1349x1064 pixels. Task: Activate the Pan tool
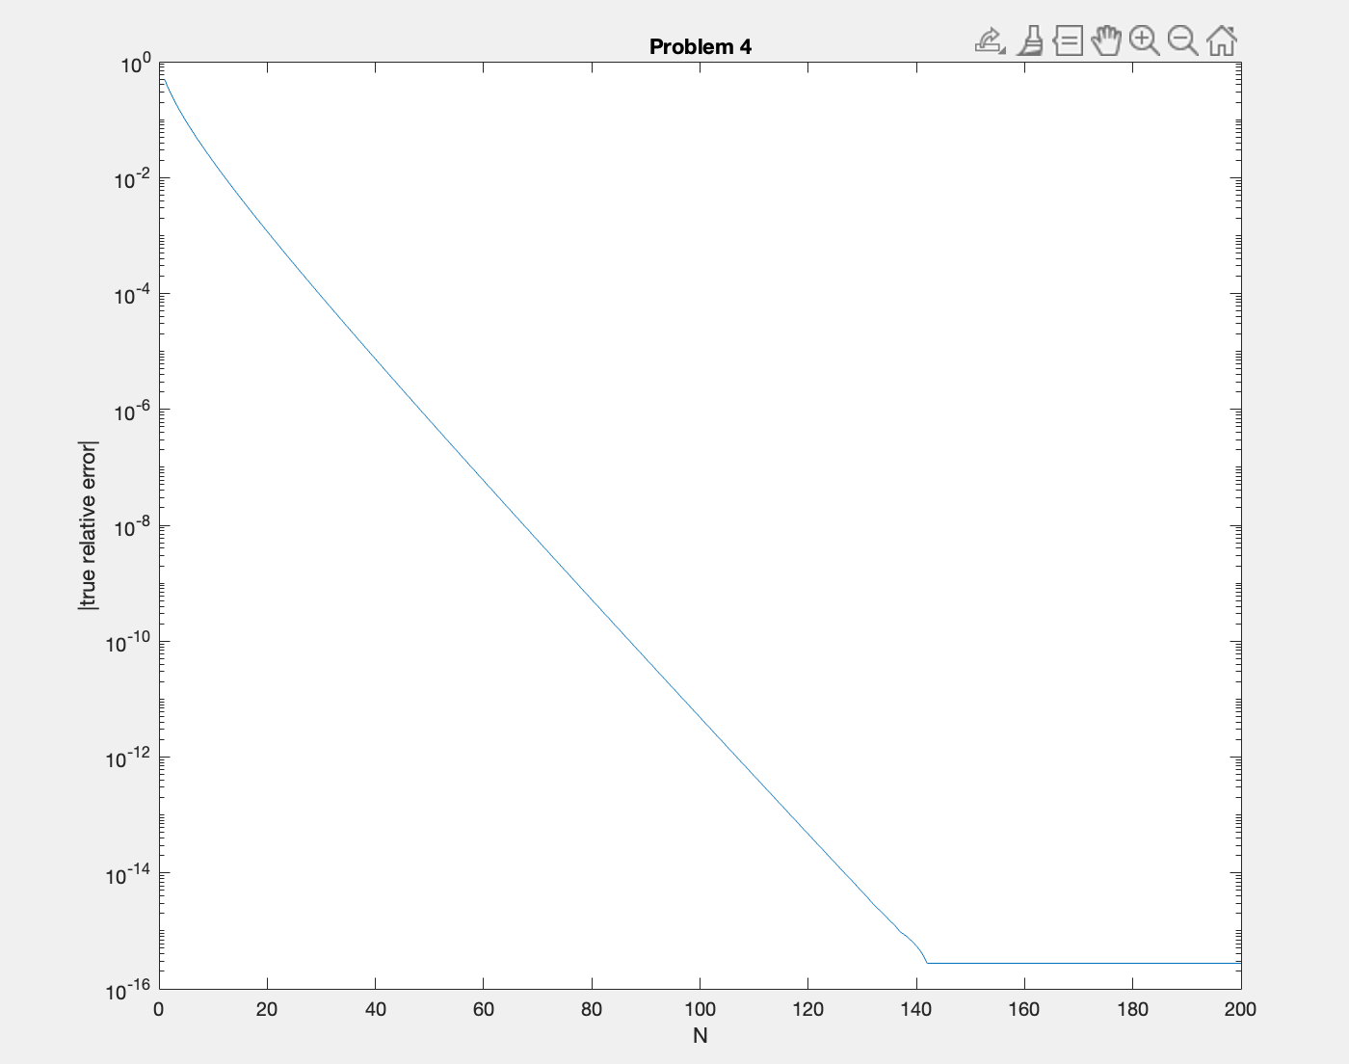pos(1106,40)
